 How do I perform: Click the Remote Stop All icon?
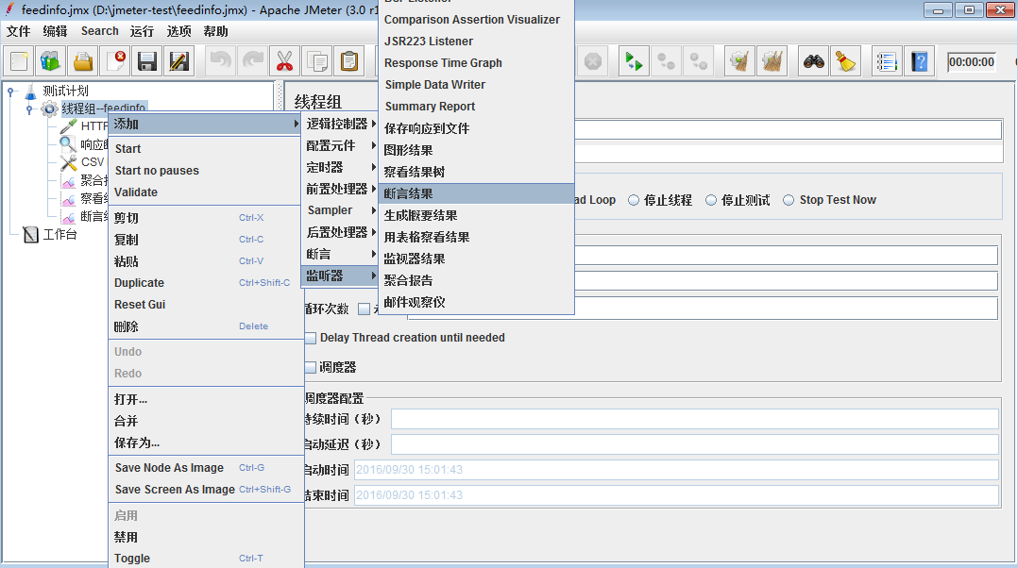(666, 62)
